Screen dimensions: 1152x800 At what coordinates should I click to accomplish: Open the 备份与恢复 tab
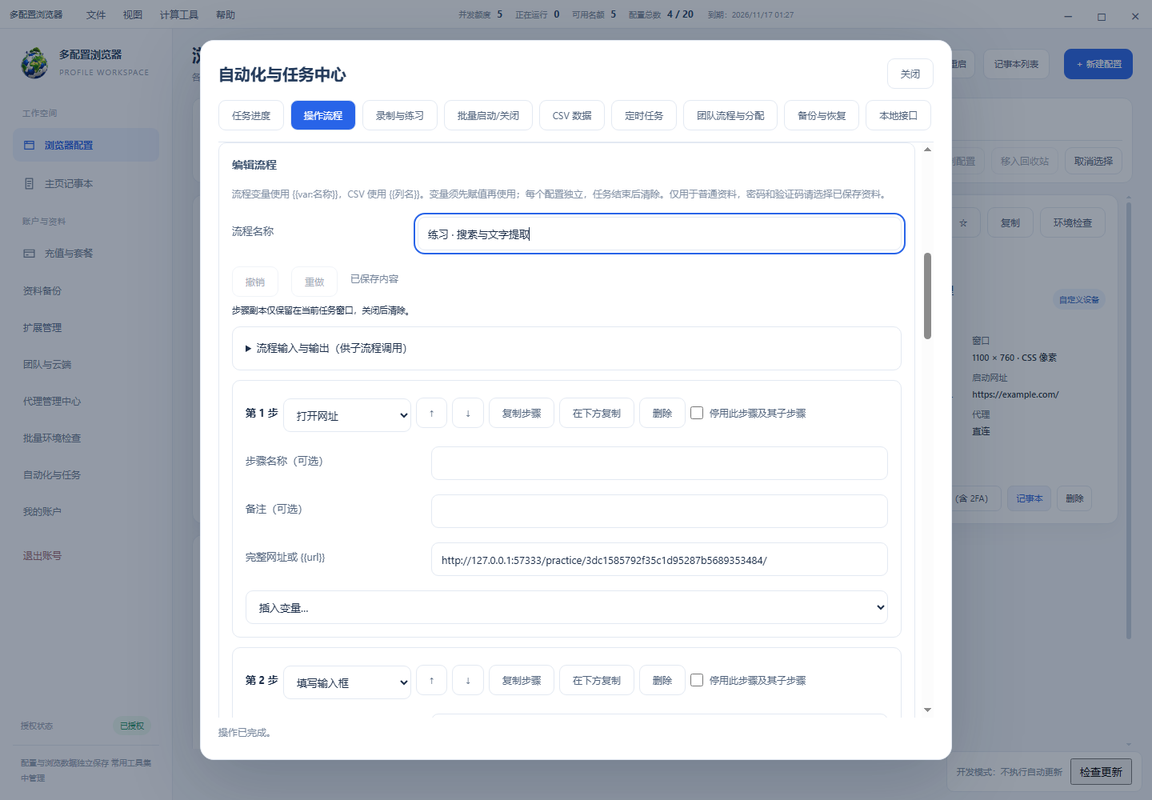click(822, 115)
